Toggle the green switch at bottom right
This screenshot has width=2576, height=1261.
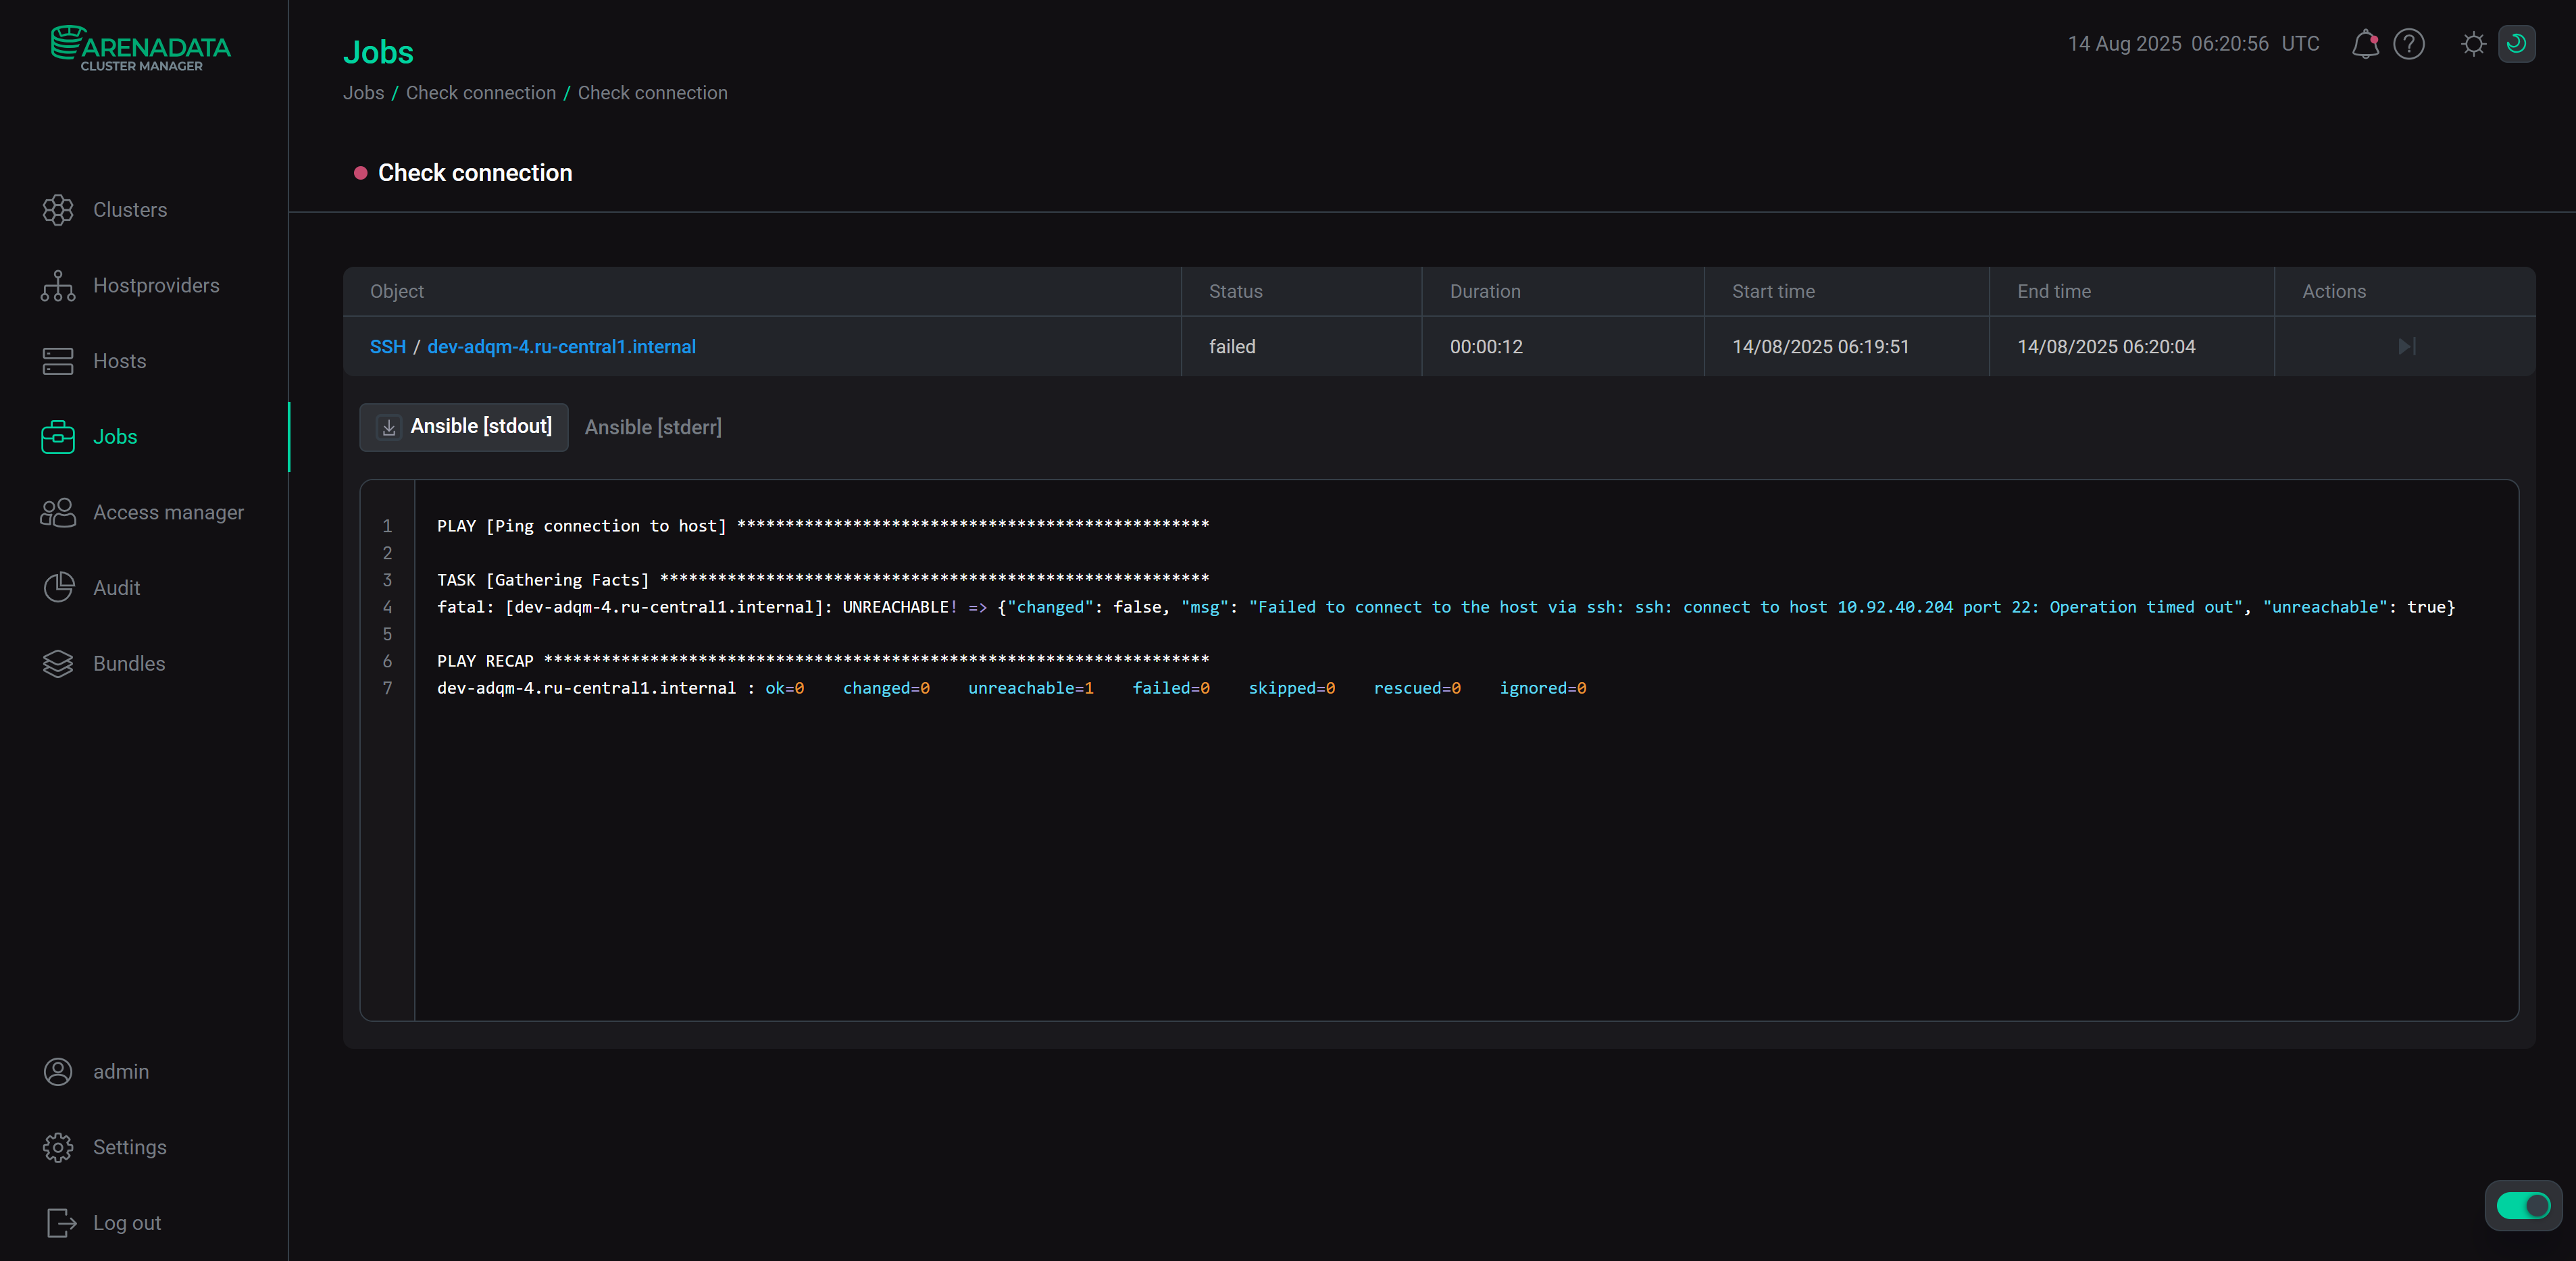pyautogui.click(x=2523, y=1205)
